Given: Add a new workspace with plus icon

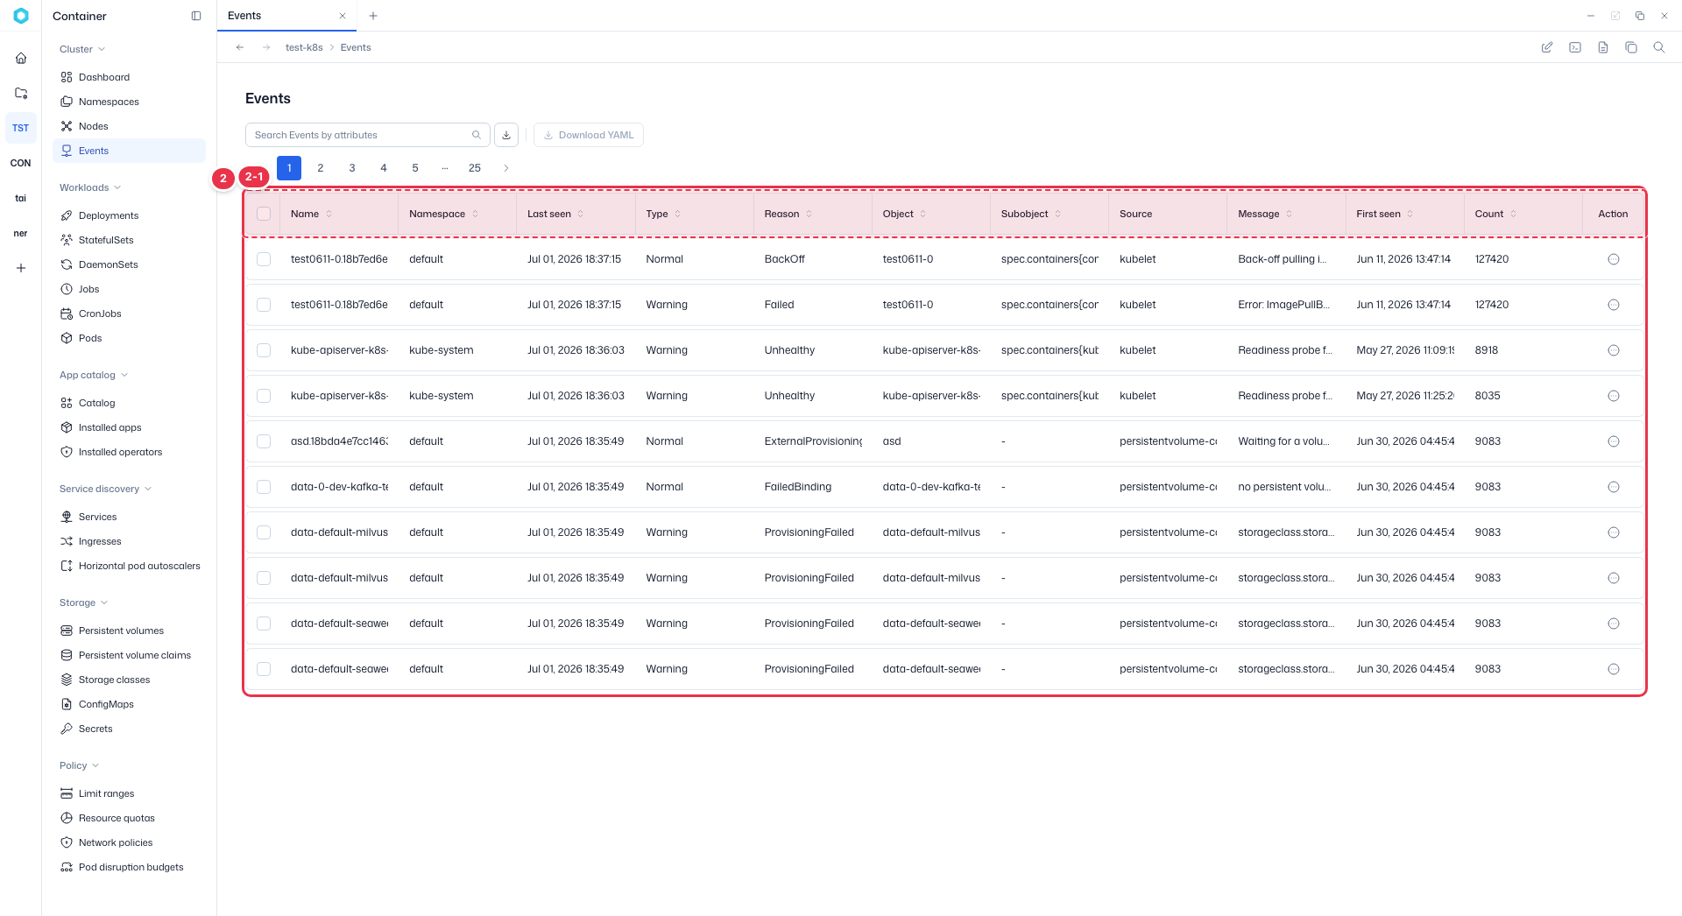Looking at the screenshot, I should coord(21,268).
